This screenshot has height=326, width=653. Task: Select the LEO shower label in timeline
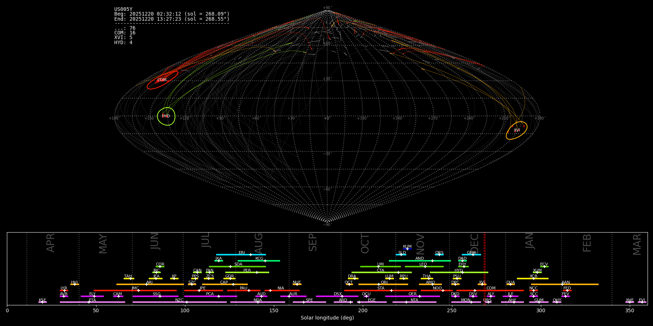[x=423, y=264]
